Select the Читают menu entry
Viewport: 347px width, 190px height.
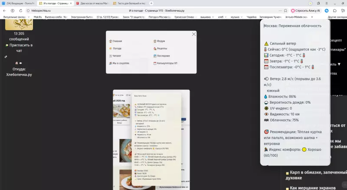(117, 56)
